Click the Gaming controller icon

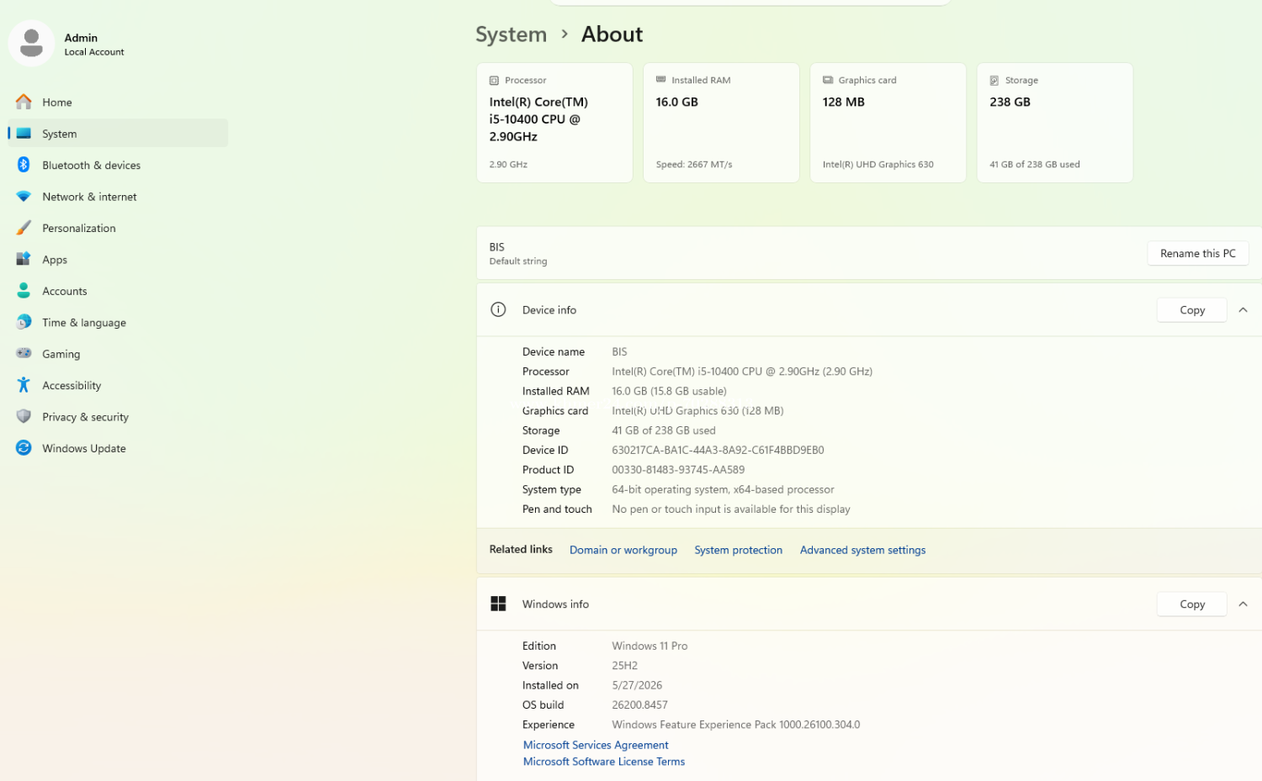click(x=24, y=354)
